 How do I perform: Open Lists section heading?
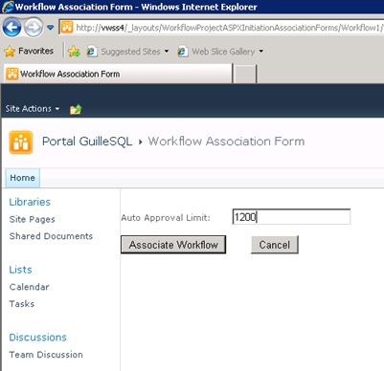tap(20, 270)
